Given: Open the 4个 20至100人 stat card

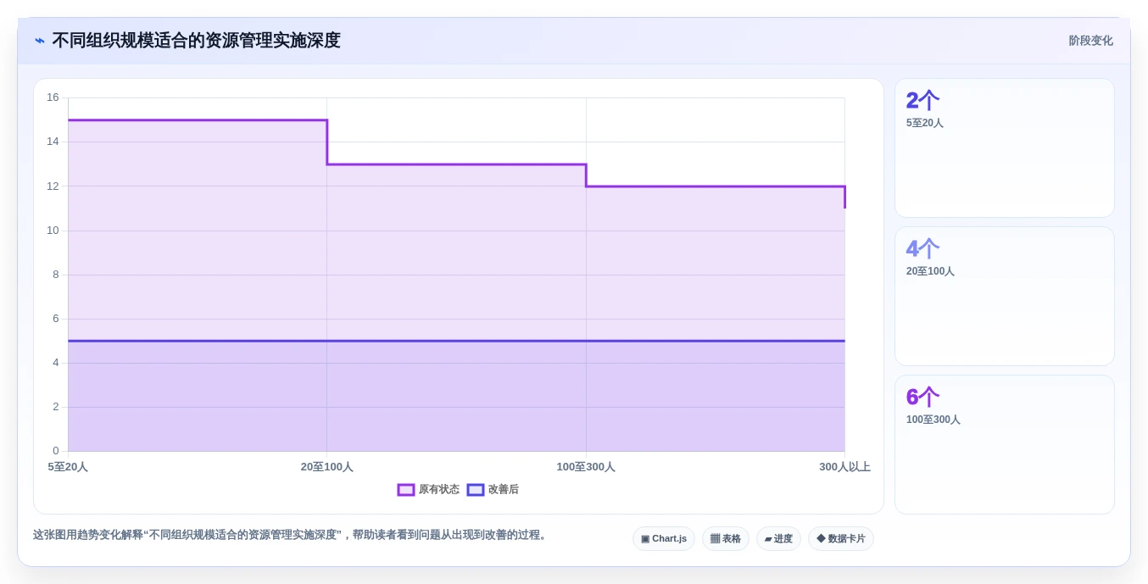Looking at the screenshot, I should click(x=1005, y=296).
